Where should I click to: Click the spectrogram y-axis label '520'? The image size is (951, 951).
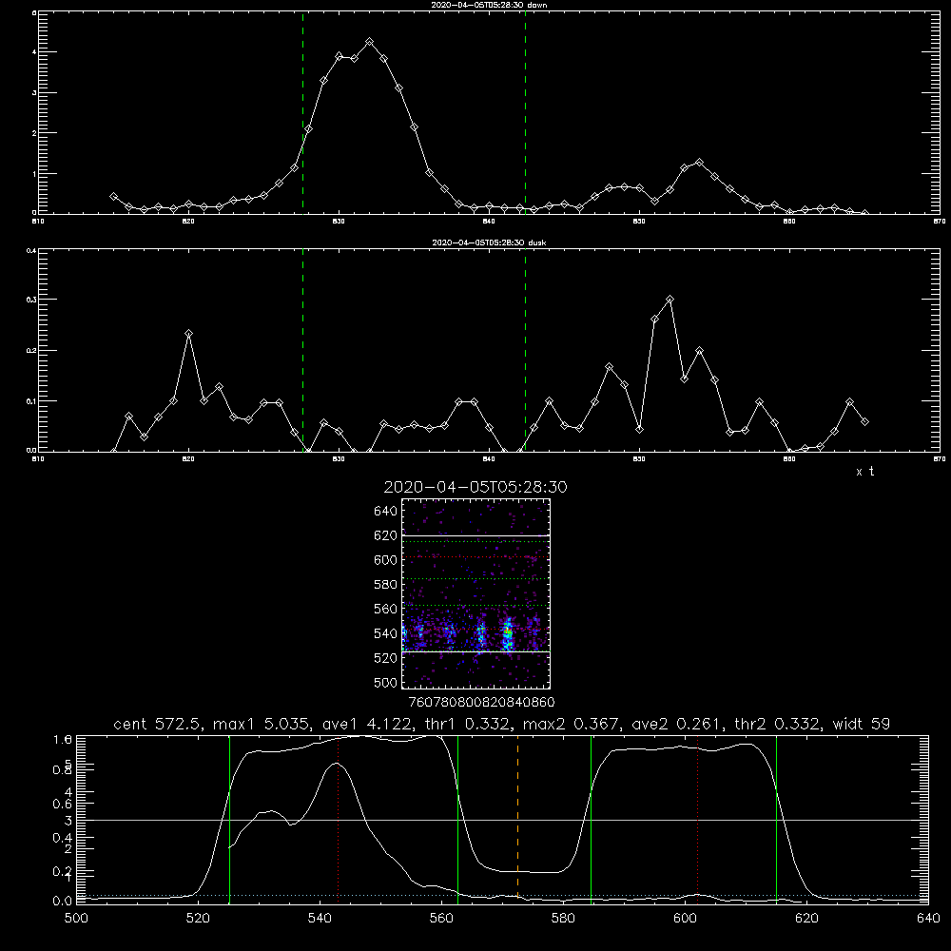(x=386, y=658)
